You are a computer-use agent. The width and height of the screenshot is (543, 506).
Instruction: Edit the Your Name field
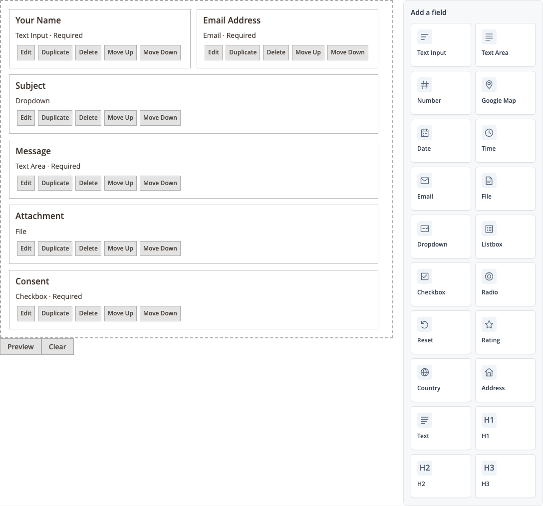[x=26, y=52]
